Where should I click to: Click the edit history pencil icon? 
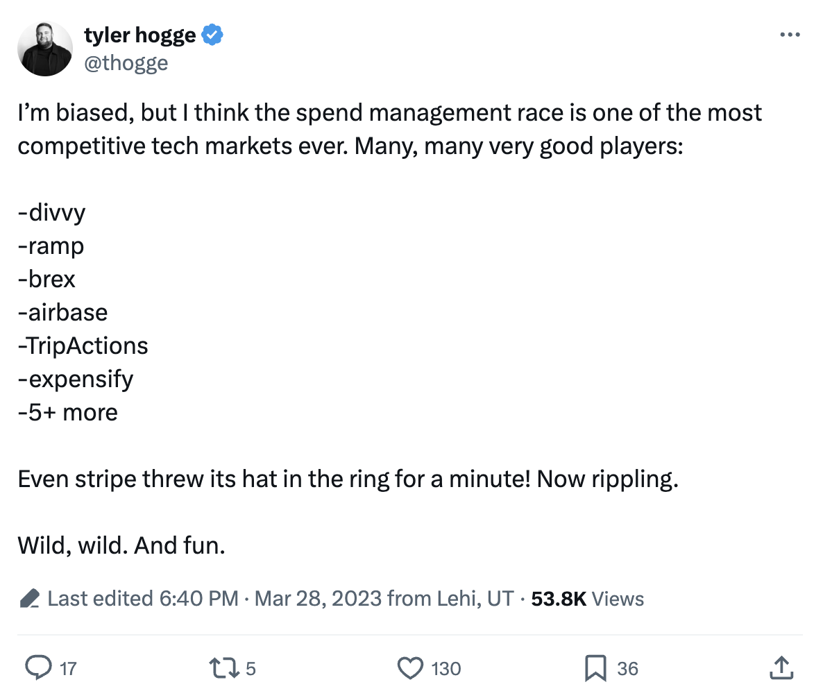point(30,599)
